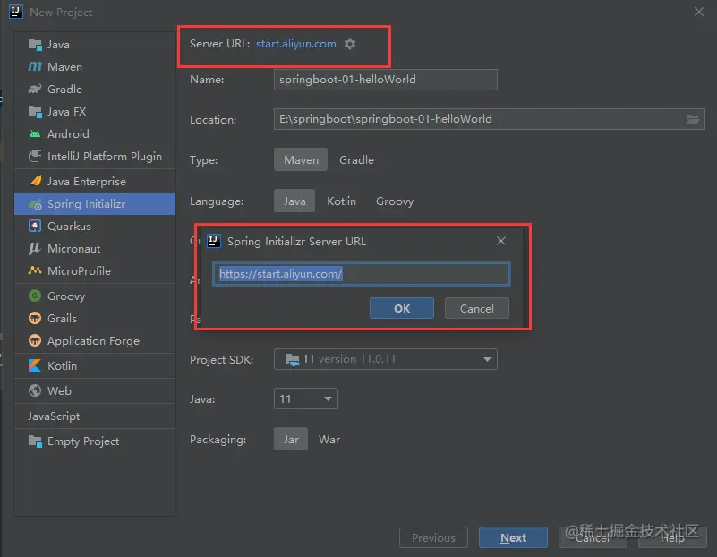Choose Groovy as the language
This screenshot has height=557, width=717.
(395, 201)
